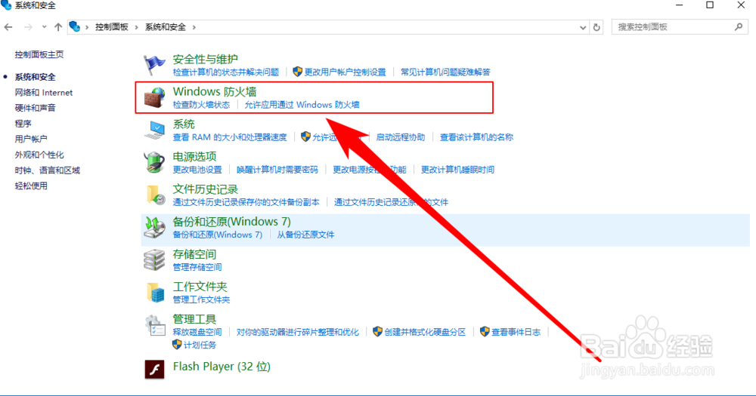
Task: Click 管理工作文件夹 link
Action: (x=201, y=299)
